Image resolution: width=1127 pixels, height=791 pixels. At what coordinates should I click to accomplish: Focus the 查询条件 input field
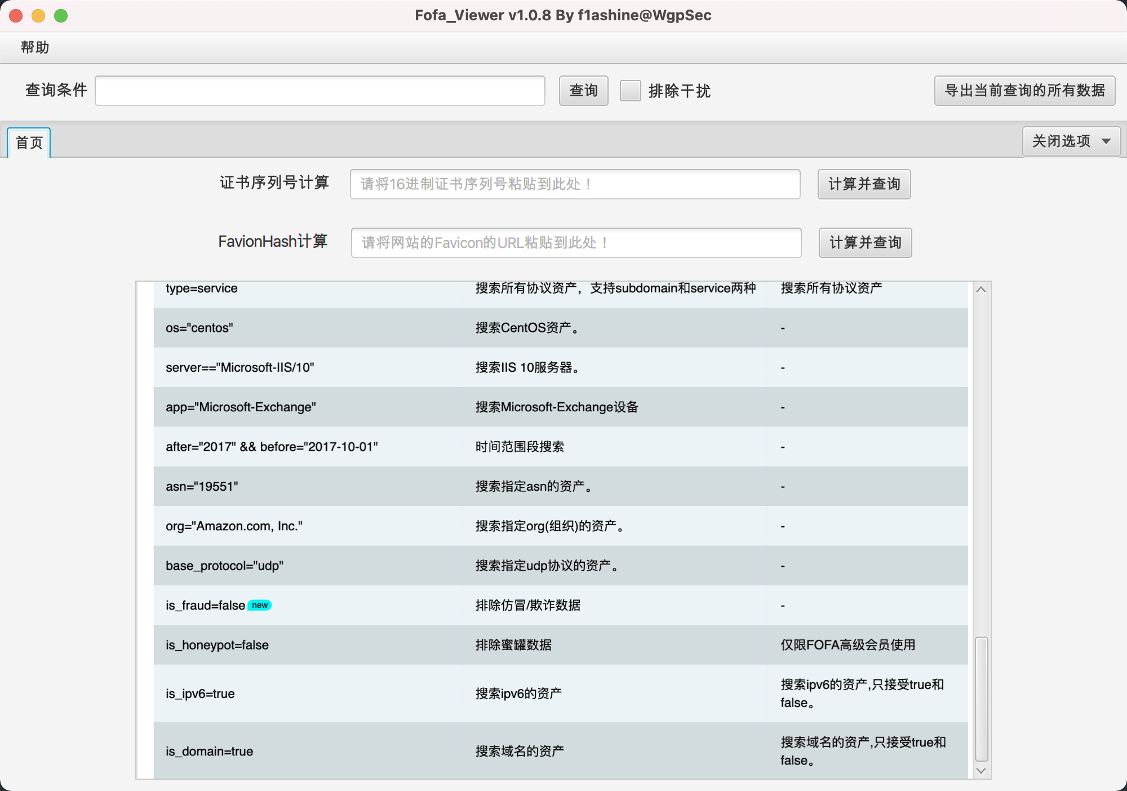point(320,91)
